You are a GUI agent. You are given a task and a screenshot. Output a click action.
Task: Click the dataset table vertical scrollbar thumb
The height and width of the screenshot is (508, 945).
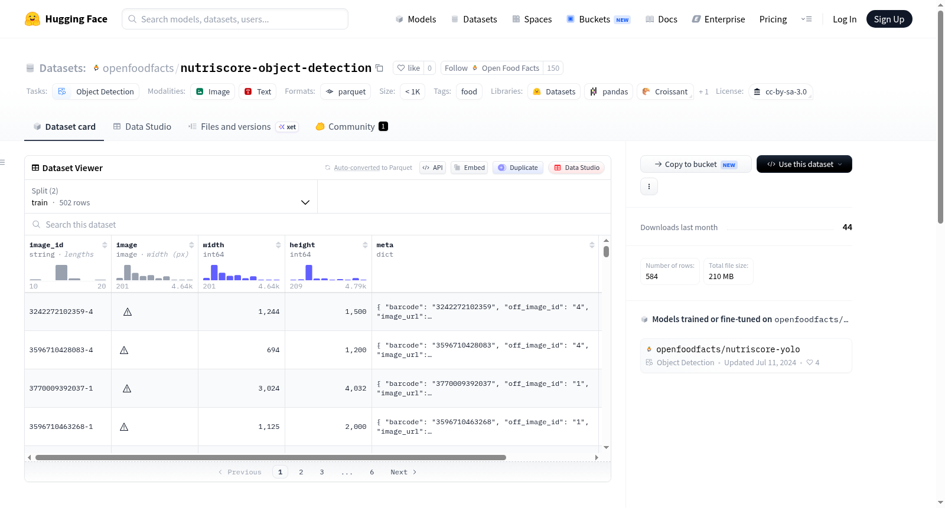click(606, 251)
